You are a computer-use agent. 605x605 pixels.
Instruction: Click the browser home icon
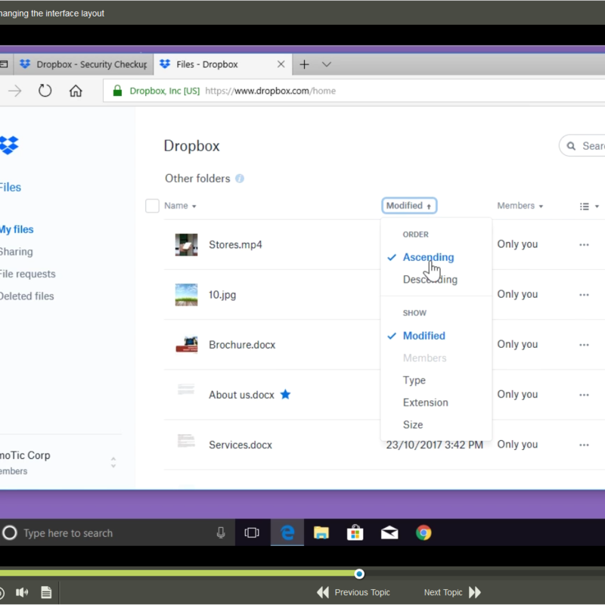click(x=76, y=91)
